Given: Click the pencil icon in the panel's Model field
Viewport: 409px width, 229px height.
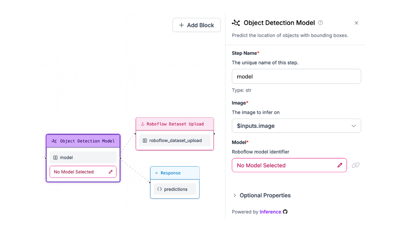Looking at the screenshot, I should pyautogui.click(x=340, y=165).
